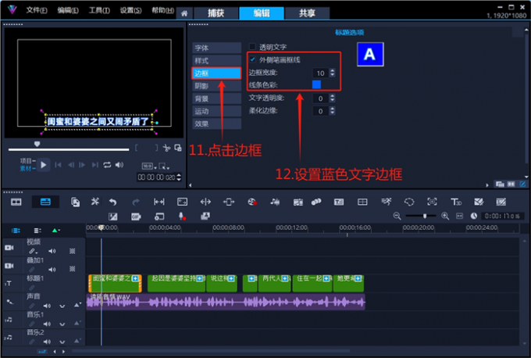Open the 帮助 menu
This screenshot has height=358, width=531.
click(x=162, y=10)
